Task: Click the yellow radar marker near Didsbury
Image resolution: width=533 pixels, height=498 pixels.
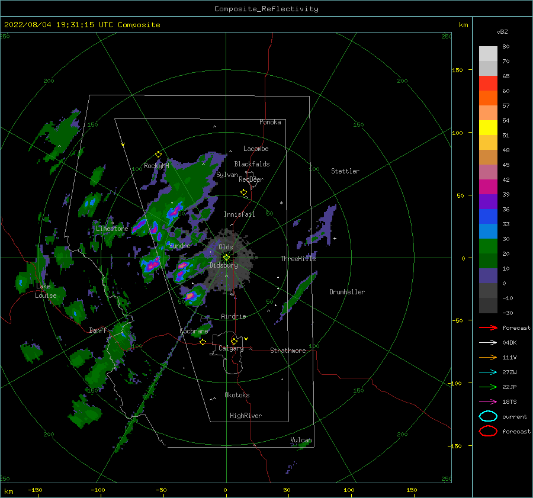Action: [226, 258]
